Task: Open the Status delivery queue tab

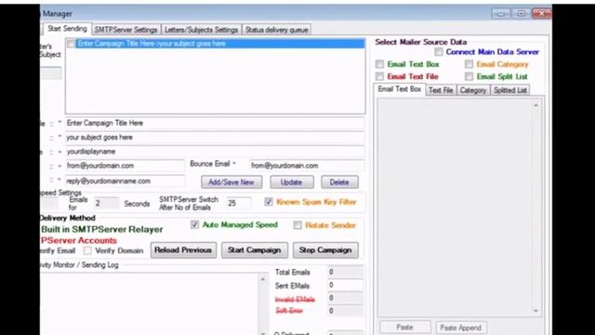Action: click(277, 30)
